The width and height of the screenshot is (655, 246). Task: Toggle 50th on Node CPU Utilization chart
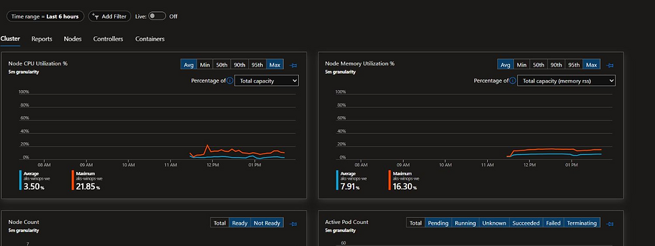click(222, 65)
